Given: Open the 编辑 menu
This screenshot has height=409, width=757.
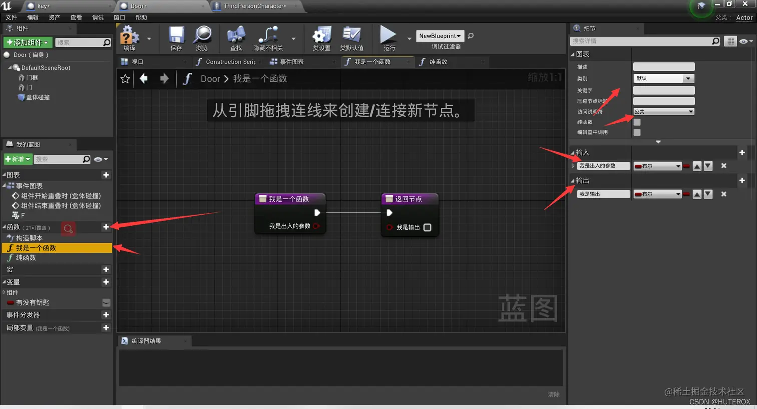Looking at the screenshot, I should [33, 17].
